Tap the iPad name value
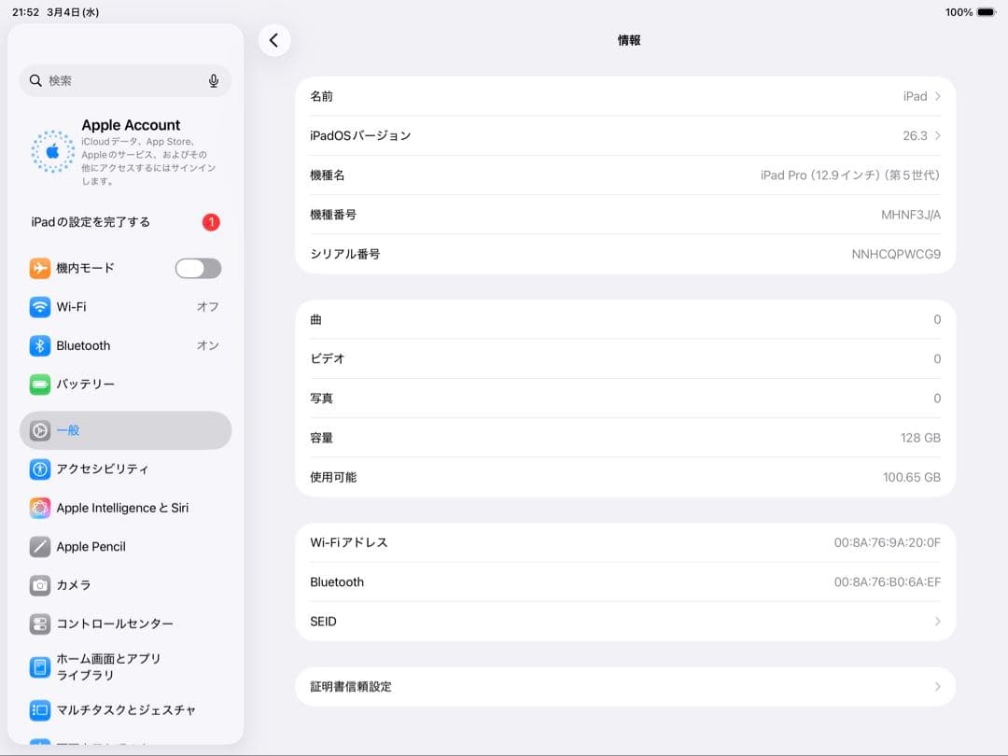Viewport: 1008px width, 756px height. (x=915, y=96)
